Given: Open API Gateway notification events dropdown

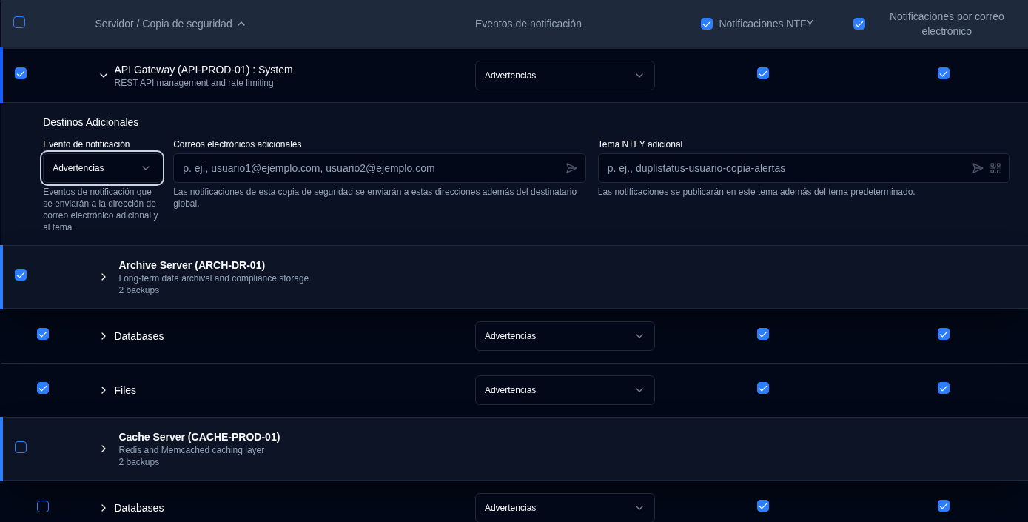Looking at the screenshot, I should (565, 76).
